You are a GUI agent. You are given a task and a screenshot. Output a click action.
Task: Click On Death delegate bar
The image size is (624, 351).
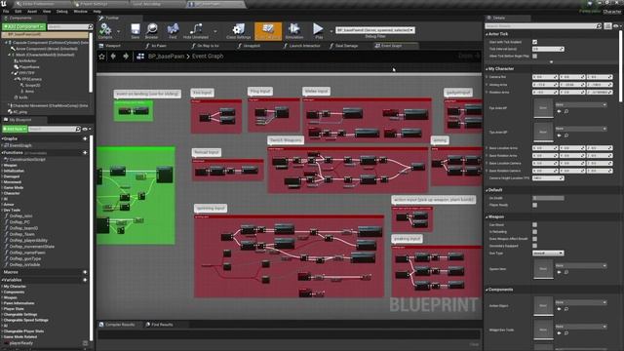pos(548,198)
